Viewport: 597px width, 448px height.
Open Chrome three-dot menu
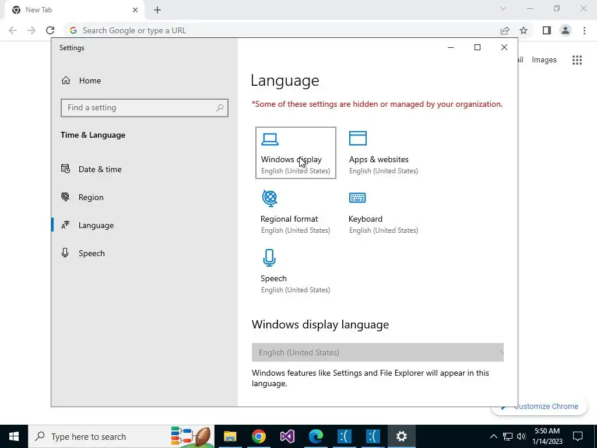(584, 30)
